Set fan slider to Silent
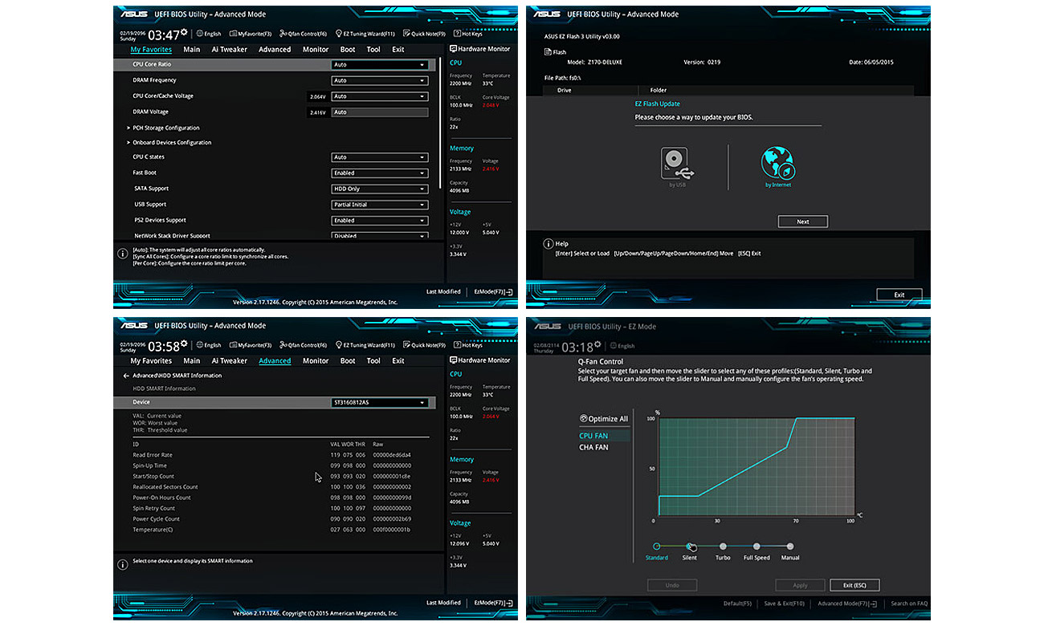This screenshot has height=626, width=1044. [x=689, y=547]
